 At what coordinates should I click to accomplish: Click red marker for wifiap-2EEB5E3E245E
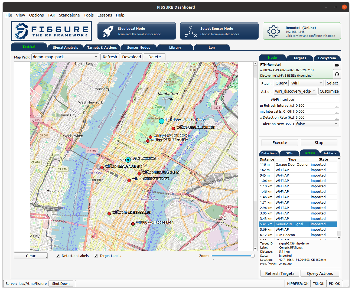129,180
